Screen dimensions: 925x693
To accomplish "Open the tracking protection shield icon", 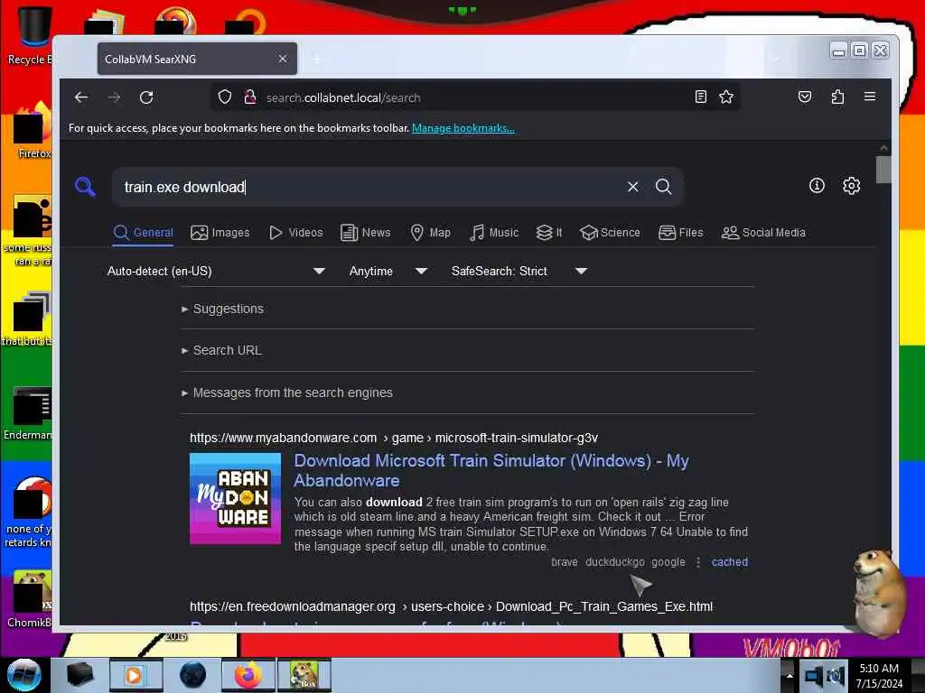I will point(225,97).
